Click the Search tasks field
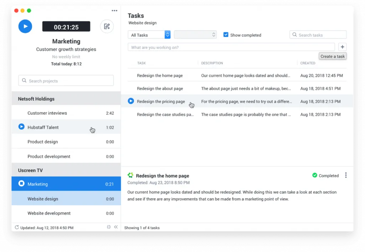The height and width of the screenshot is (252, 365). [318, 35]
